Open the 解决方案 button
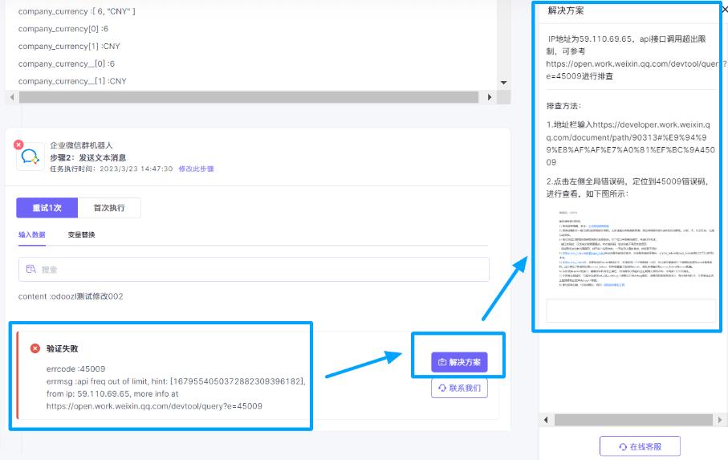Image resolution: width=728 pixels, height=460 pixels. (459, 362)
